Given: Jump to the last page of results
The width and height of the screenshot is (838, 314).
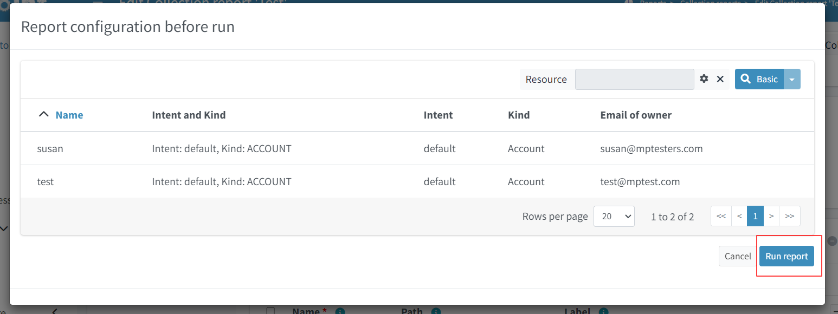Looking at the screenshot, I should [789, 216].
